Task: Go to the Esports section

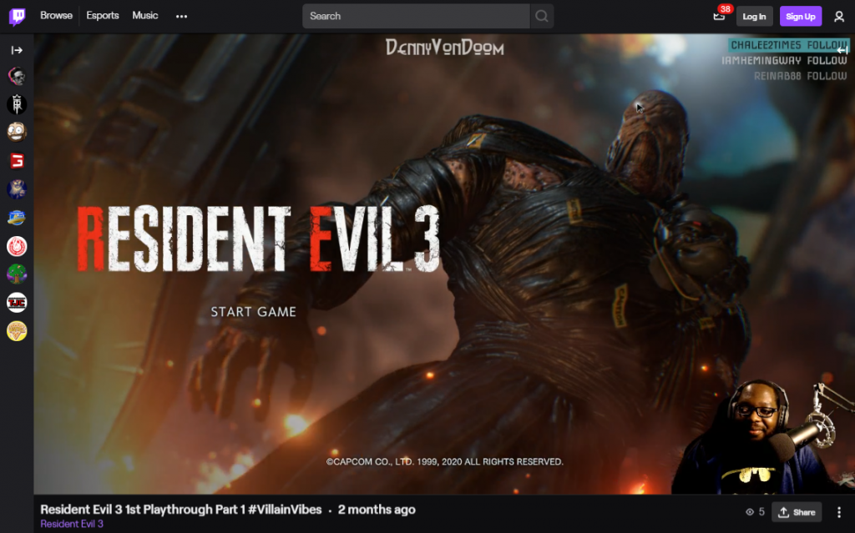Action: coord(103,16)
